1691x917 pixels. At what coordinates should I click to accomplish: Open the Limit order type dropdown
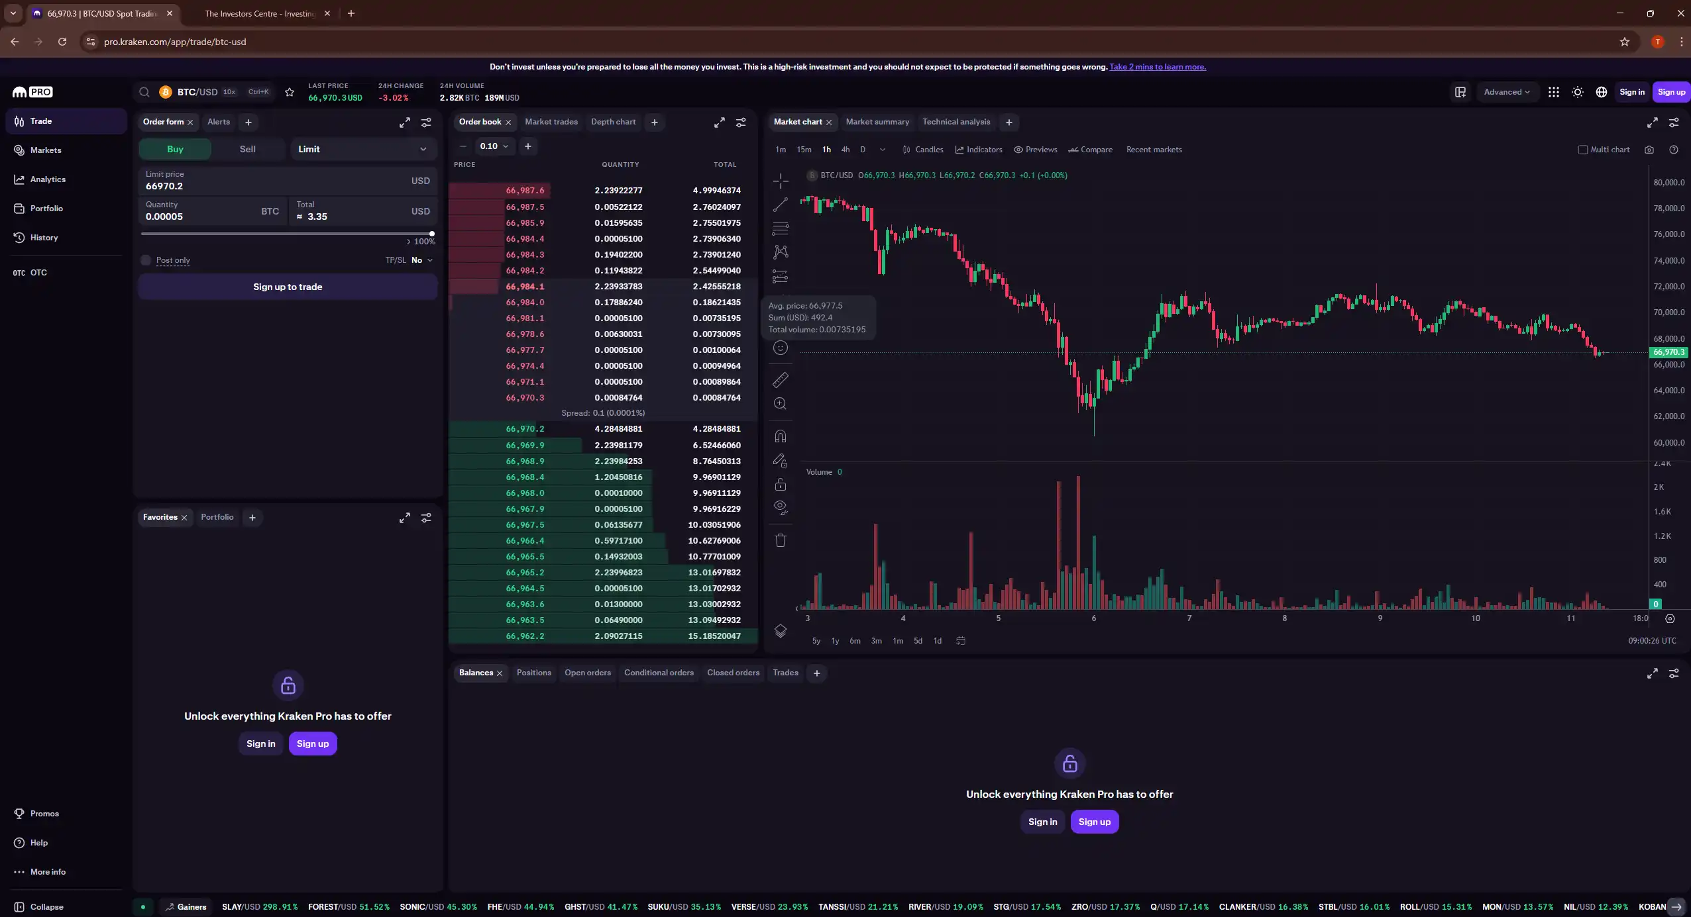click(x=363, y=149)
